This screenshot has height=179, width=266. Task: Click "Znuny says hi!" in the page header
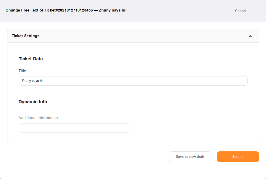112,10
